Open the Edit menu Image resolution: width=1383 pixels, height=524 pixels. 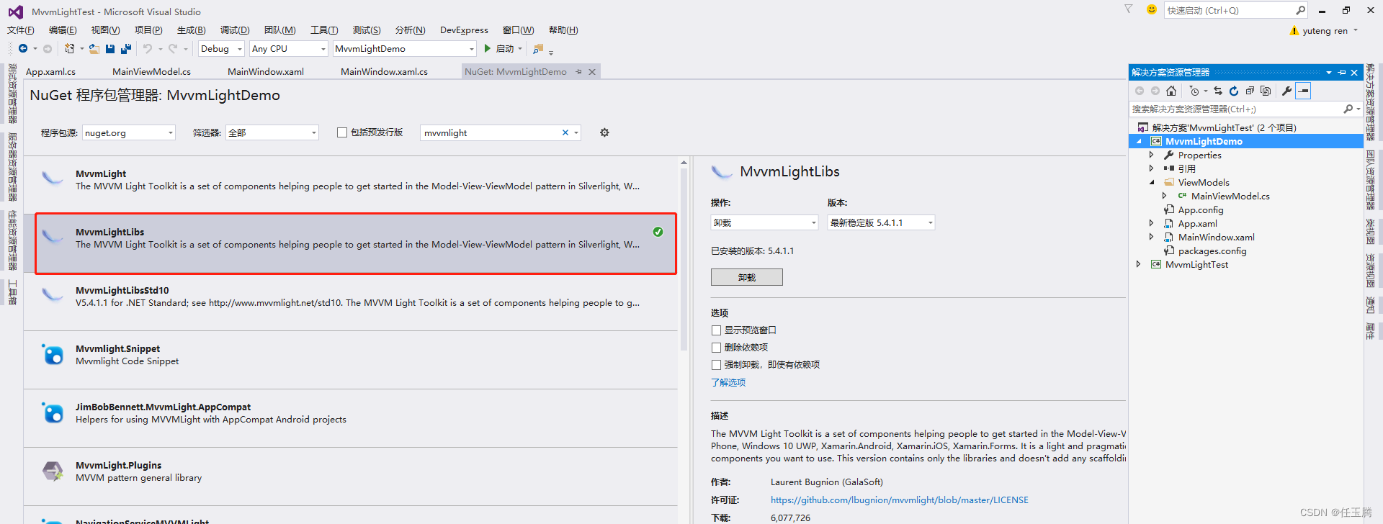point(63,30)
